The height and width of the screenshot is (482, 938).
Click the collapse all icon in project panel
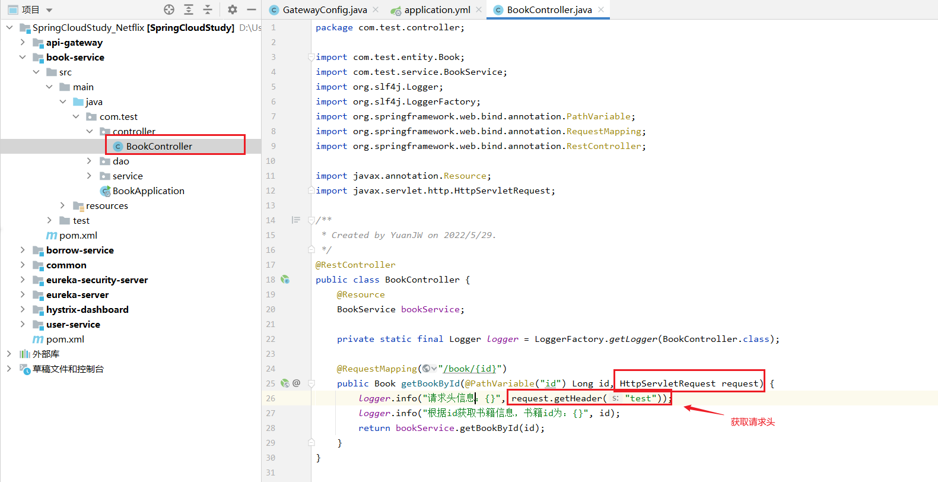(208, 9)
